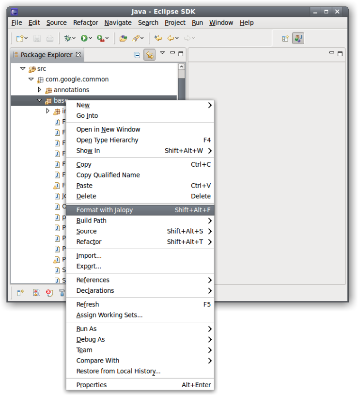Click the greyed-out Forward navigation arrow
Screen dimensions: 358x395
pos(187,38)
